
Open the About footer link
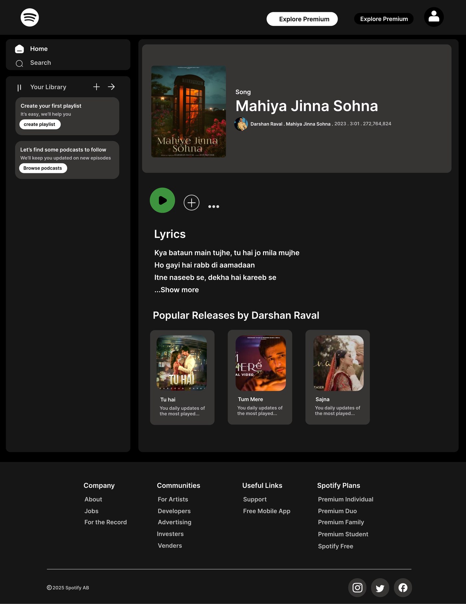point(93,499)
